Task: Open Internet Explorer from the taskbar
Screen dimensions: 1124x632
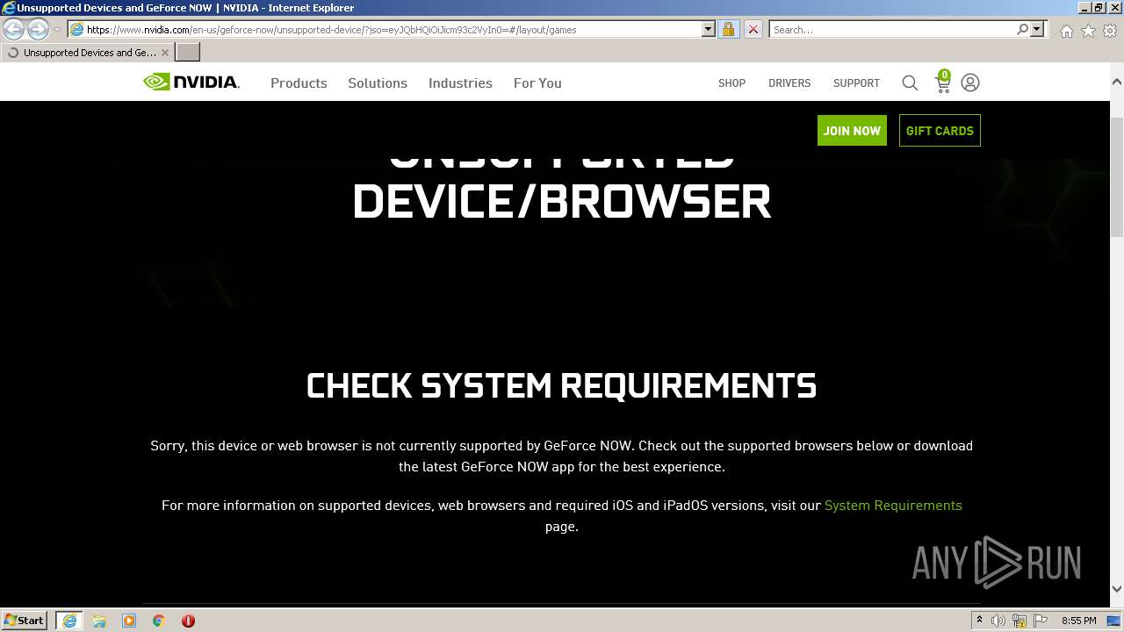Action: 69,621
